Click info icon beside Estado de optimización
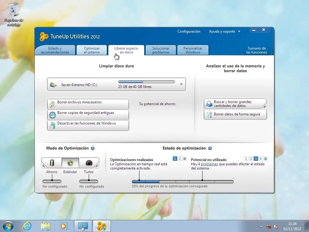This screenshot has width=309, height=232. coord(210,148)
